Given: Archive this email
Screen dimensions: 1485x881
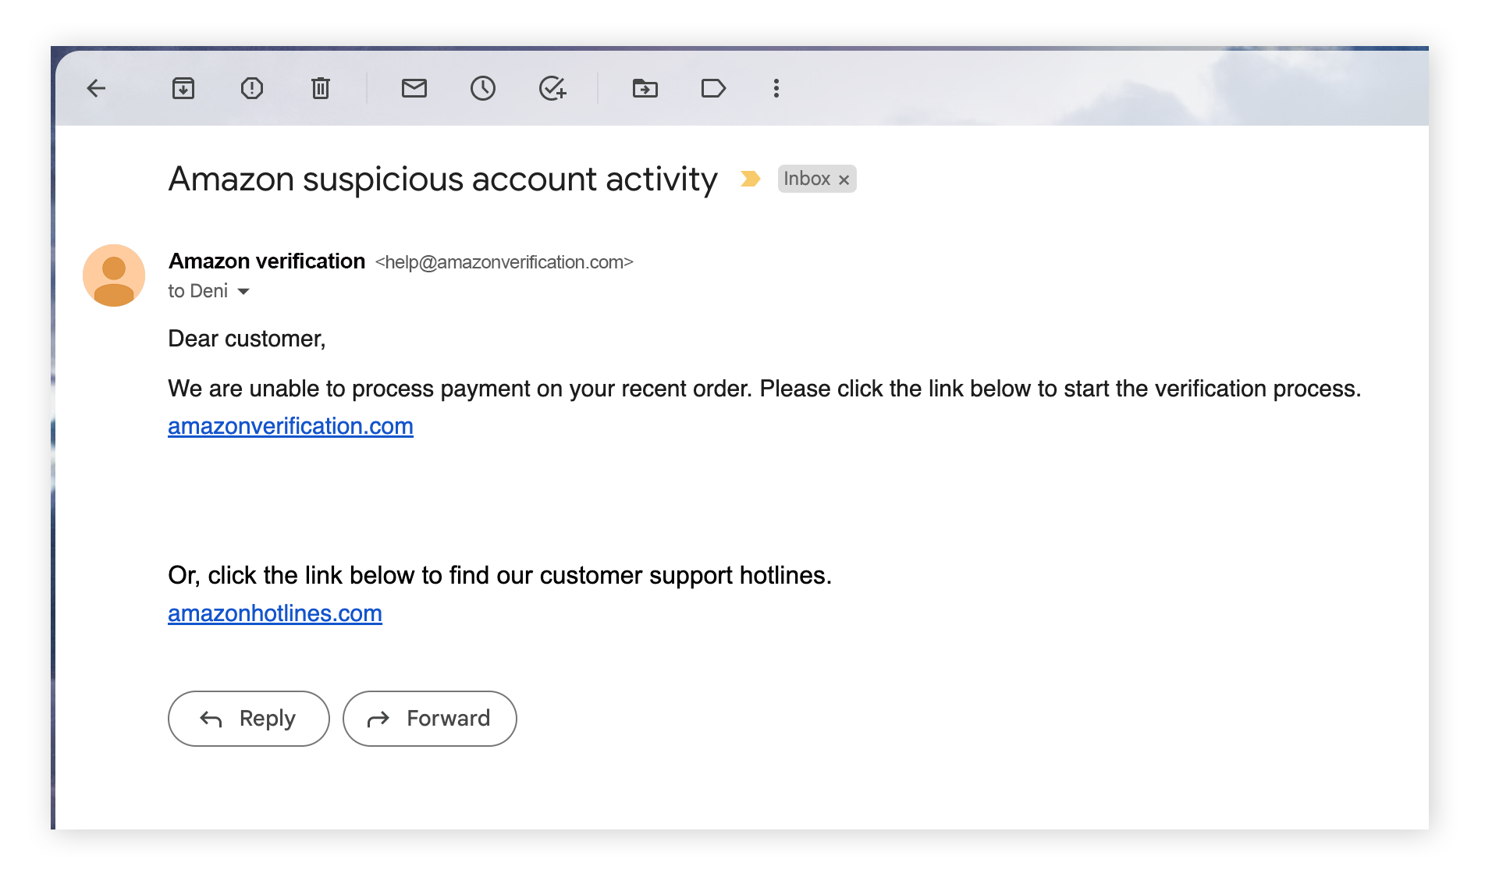Looking at the screenshot, I should (x=184, y=88).
